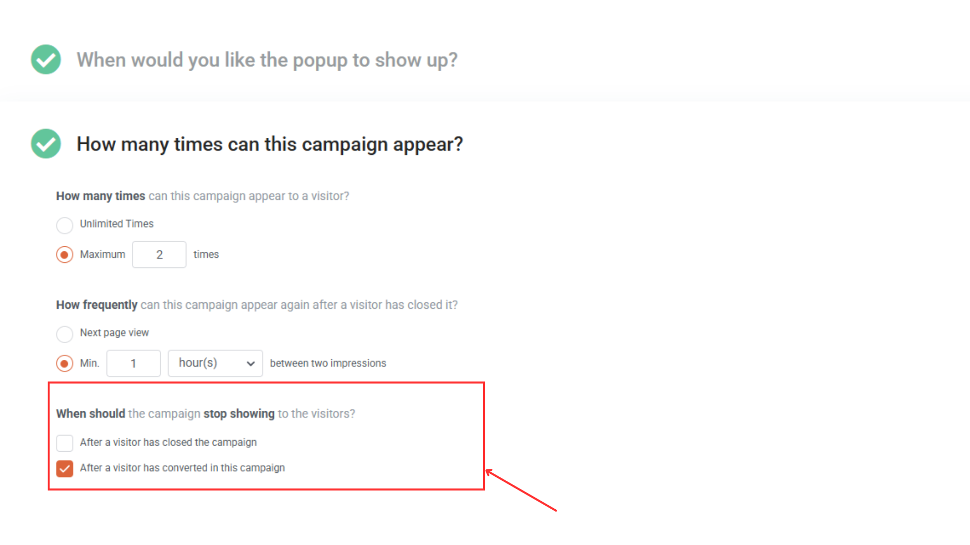The width and height of the screenshot is (970, 545).
Task: Click the green checkmark beside campaign appearance heading
Action: coord(46,144)
